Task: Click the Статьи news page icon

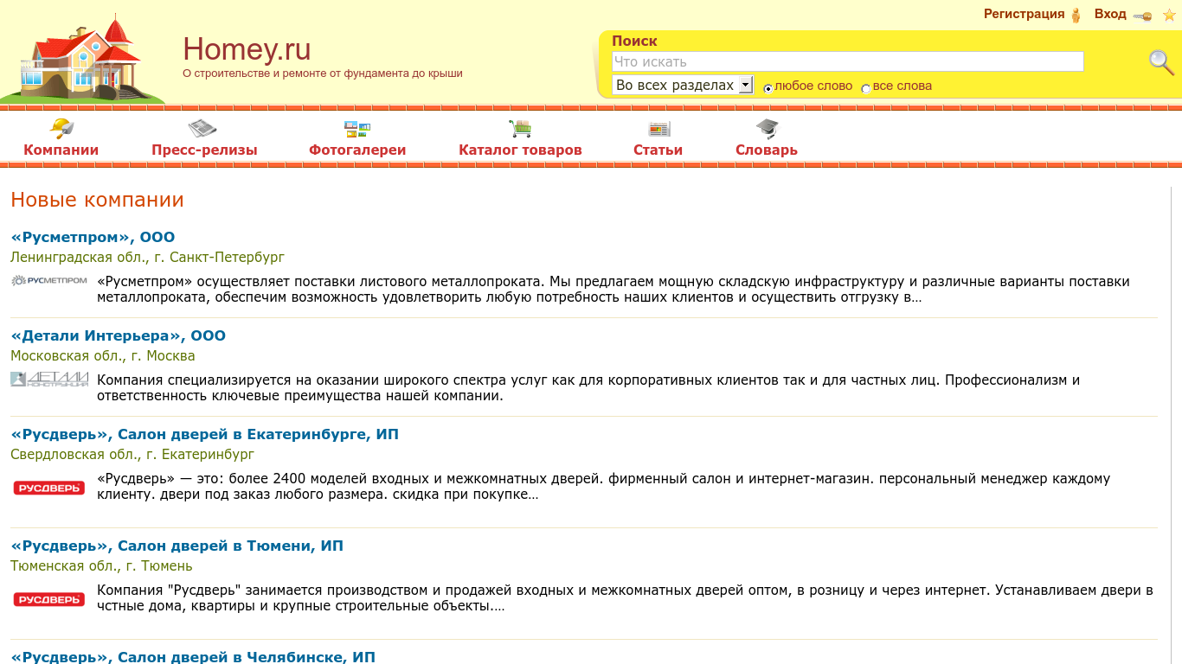Action: click(x=659, y=130)
